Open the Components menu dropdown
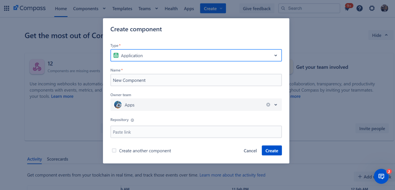This screenshot has width=395, height=190. click(x=89, y=8)
